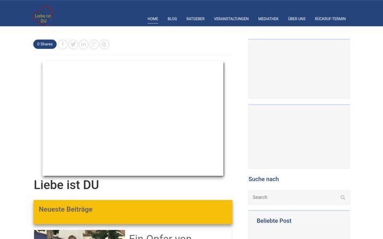
Task: Open the Ein Opfer von post title
Action: point(160,236)
